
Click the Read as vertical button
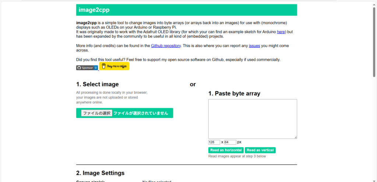260,150
